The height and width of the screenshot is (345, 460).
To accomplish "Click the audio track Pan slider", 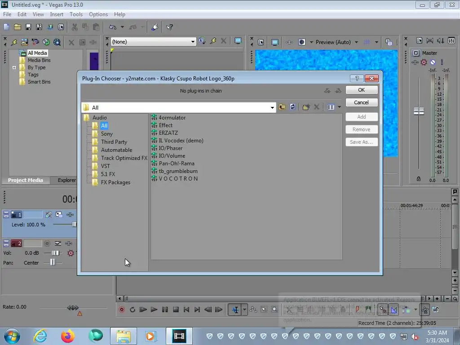I will (53, 262).
